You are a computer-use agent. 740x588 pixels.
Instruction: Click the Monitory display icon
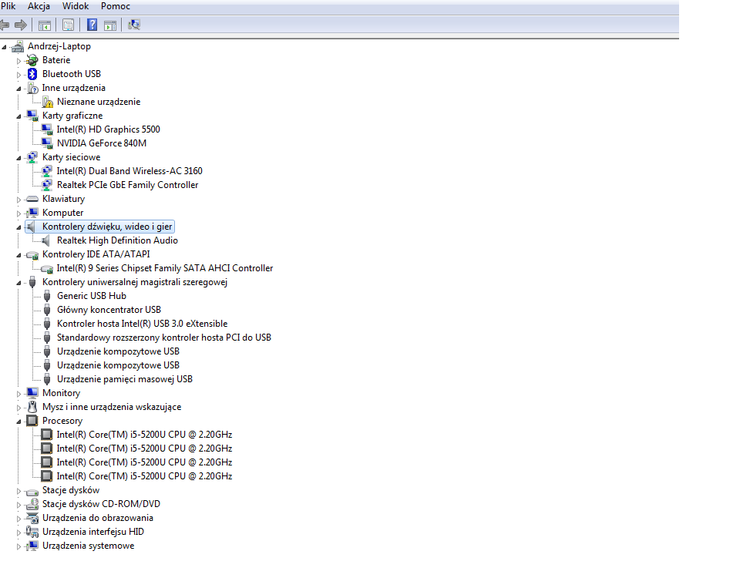(32, 392)
